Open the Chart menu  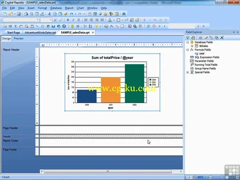pos(80,8)
